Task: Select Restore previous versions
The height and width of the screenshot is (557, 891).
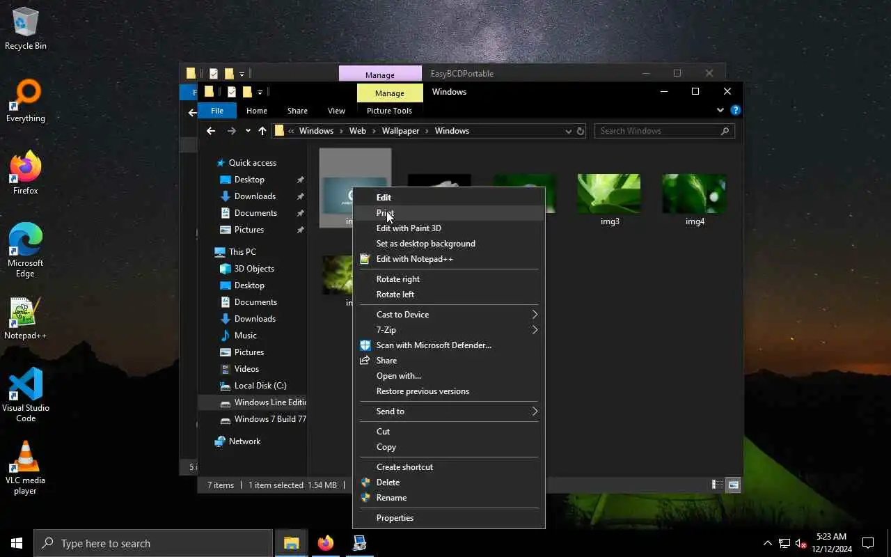Action: click(449, 391)
